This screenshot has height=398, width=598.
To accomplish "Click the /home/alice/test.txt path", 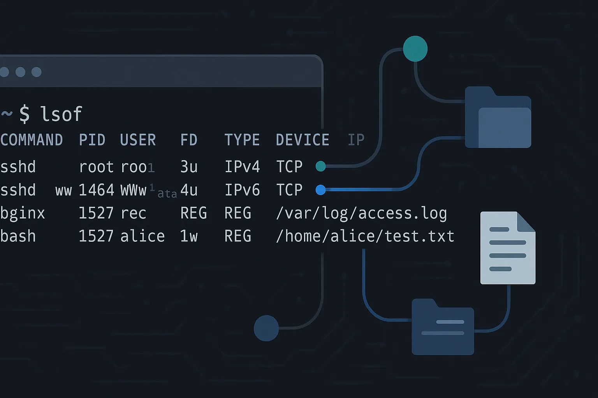I will coord(365,236).
